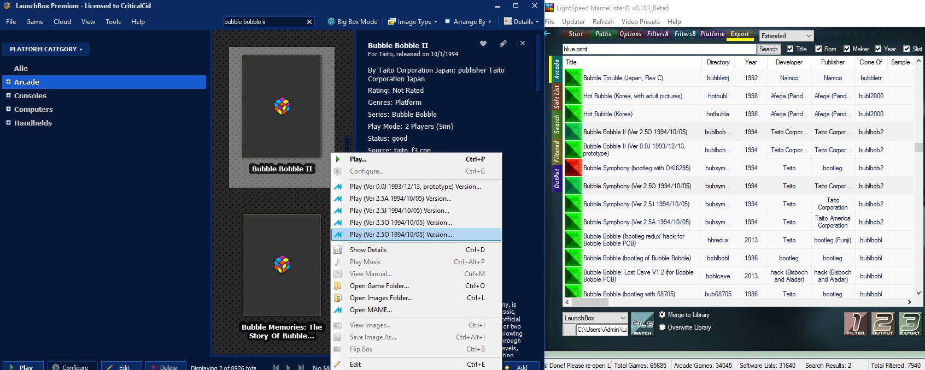Click the MameLister search text field
Screen dimensions: 925x370
659,49
